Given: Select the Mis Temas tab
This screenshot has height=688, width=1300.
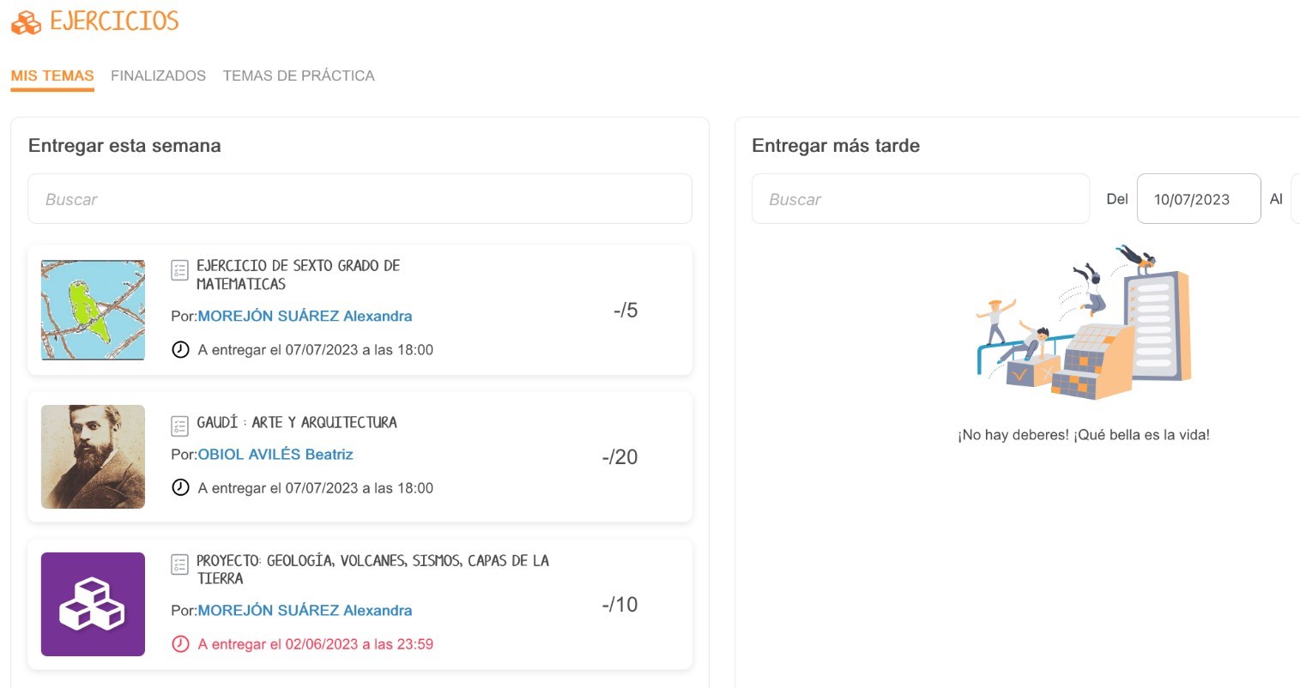Looking at the screenshot, I should (52, 75).
